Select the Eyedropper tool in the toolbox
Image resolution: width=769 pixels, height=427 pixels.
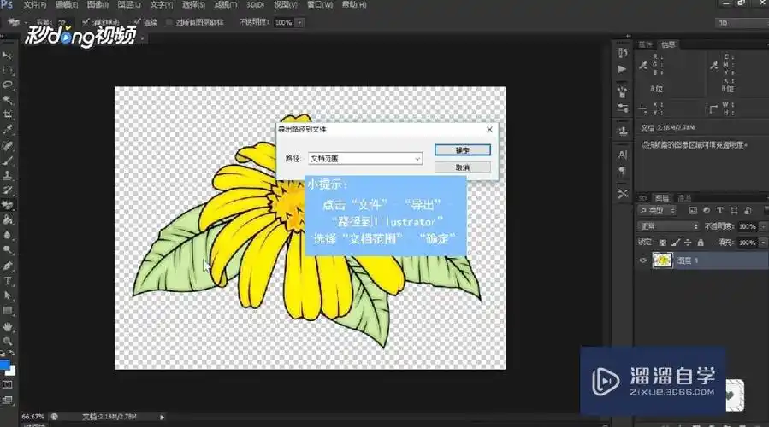(x=8, y=129)
